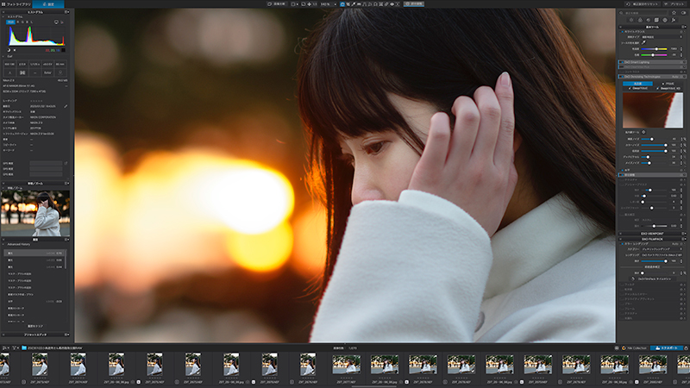This screenshot has height=388, width=690.
Task: Collapse the Advanced History section
Action: pos(3,244)
